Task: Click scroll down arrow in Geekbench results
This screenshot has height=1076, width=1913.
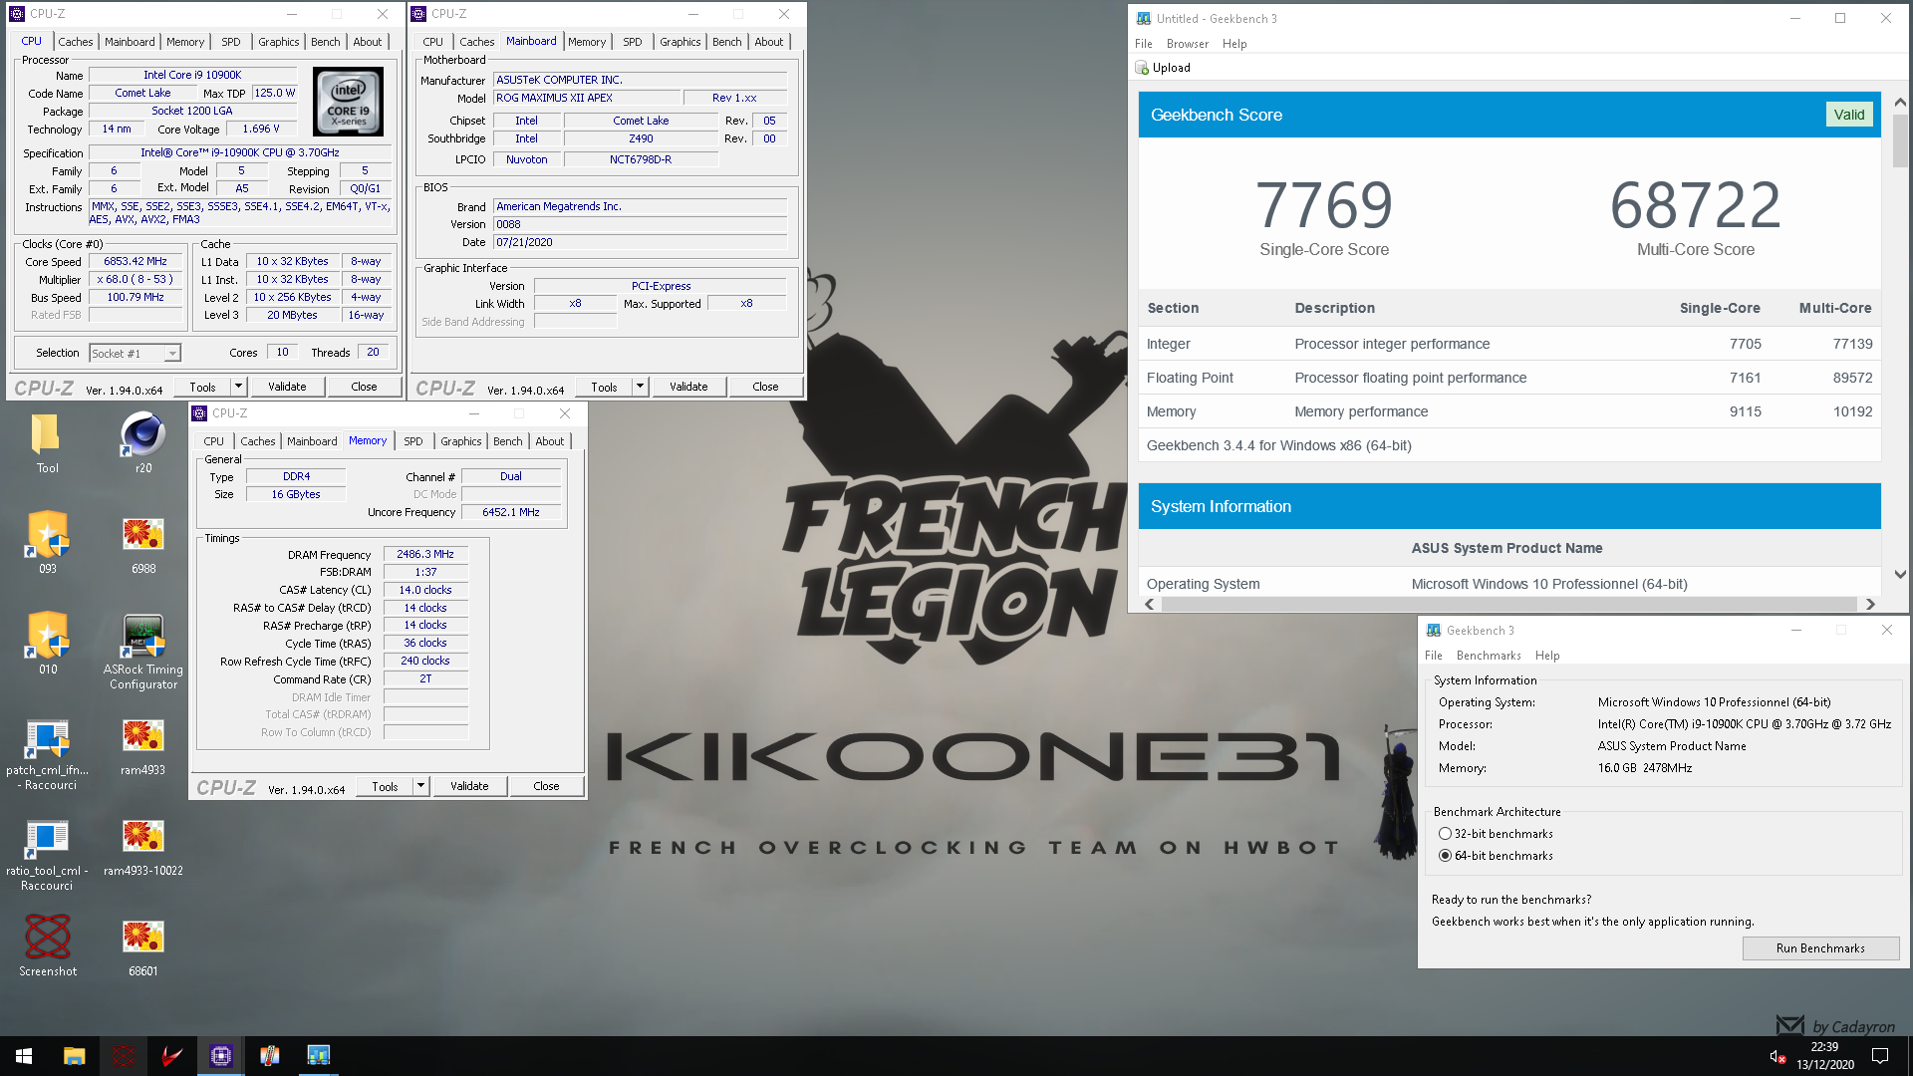Action: click(x=1900, y=574)
